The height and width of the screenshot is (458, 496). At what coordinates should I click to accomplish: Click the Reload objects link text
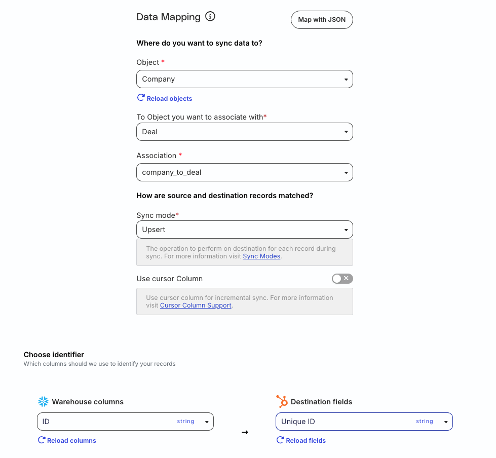tap(169, 99)
